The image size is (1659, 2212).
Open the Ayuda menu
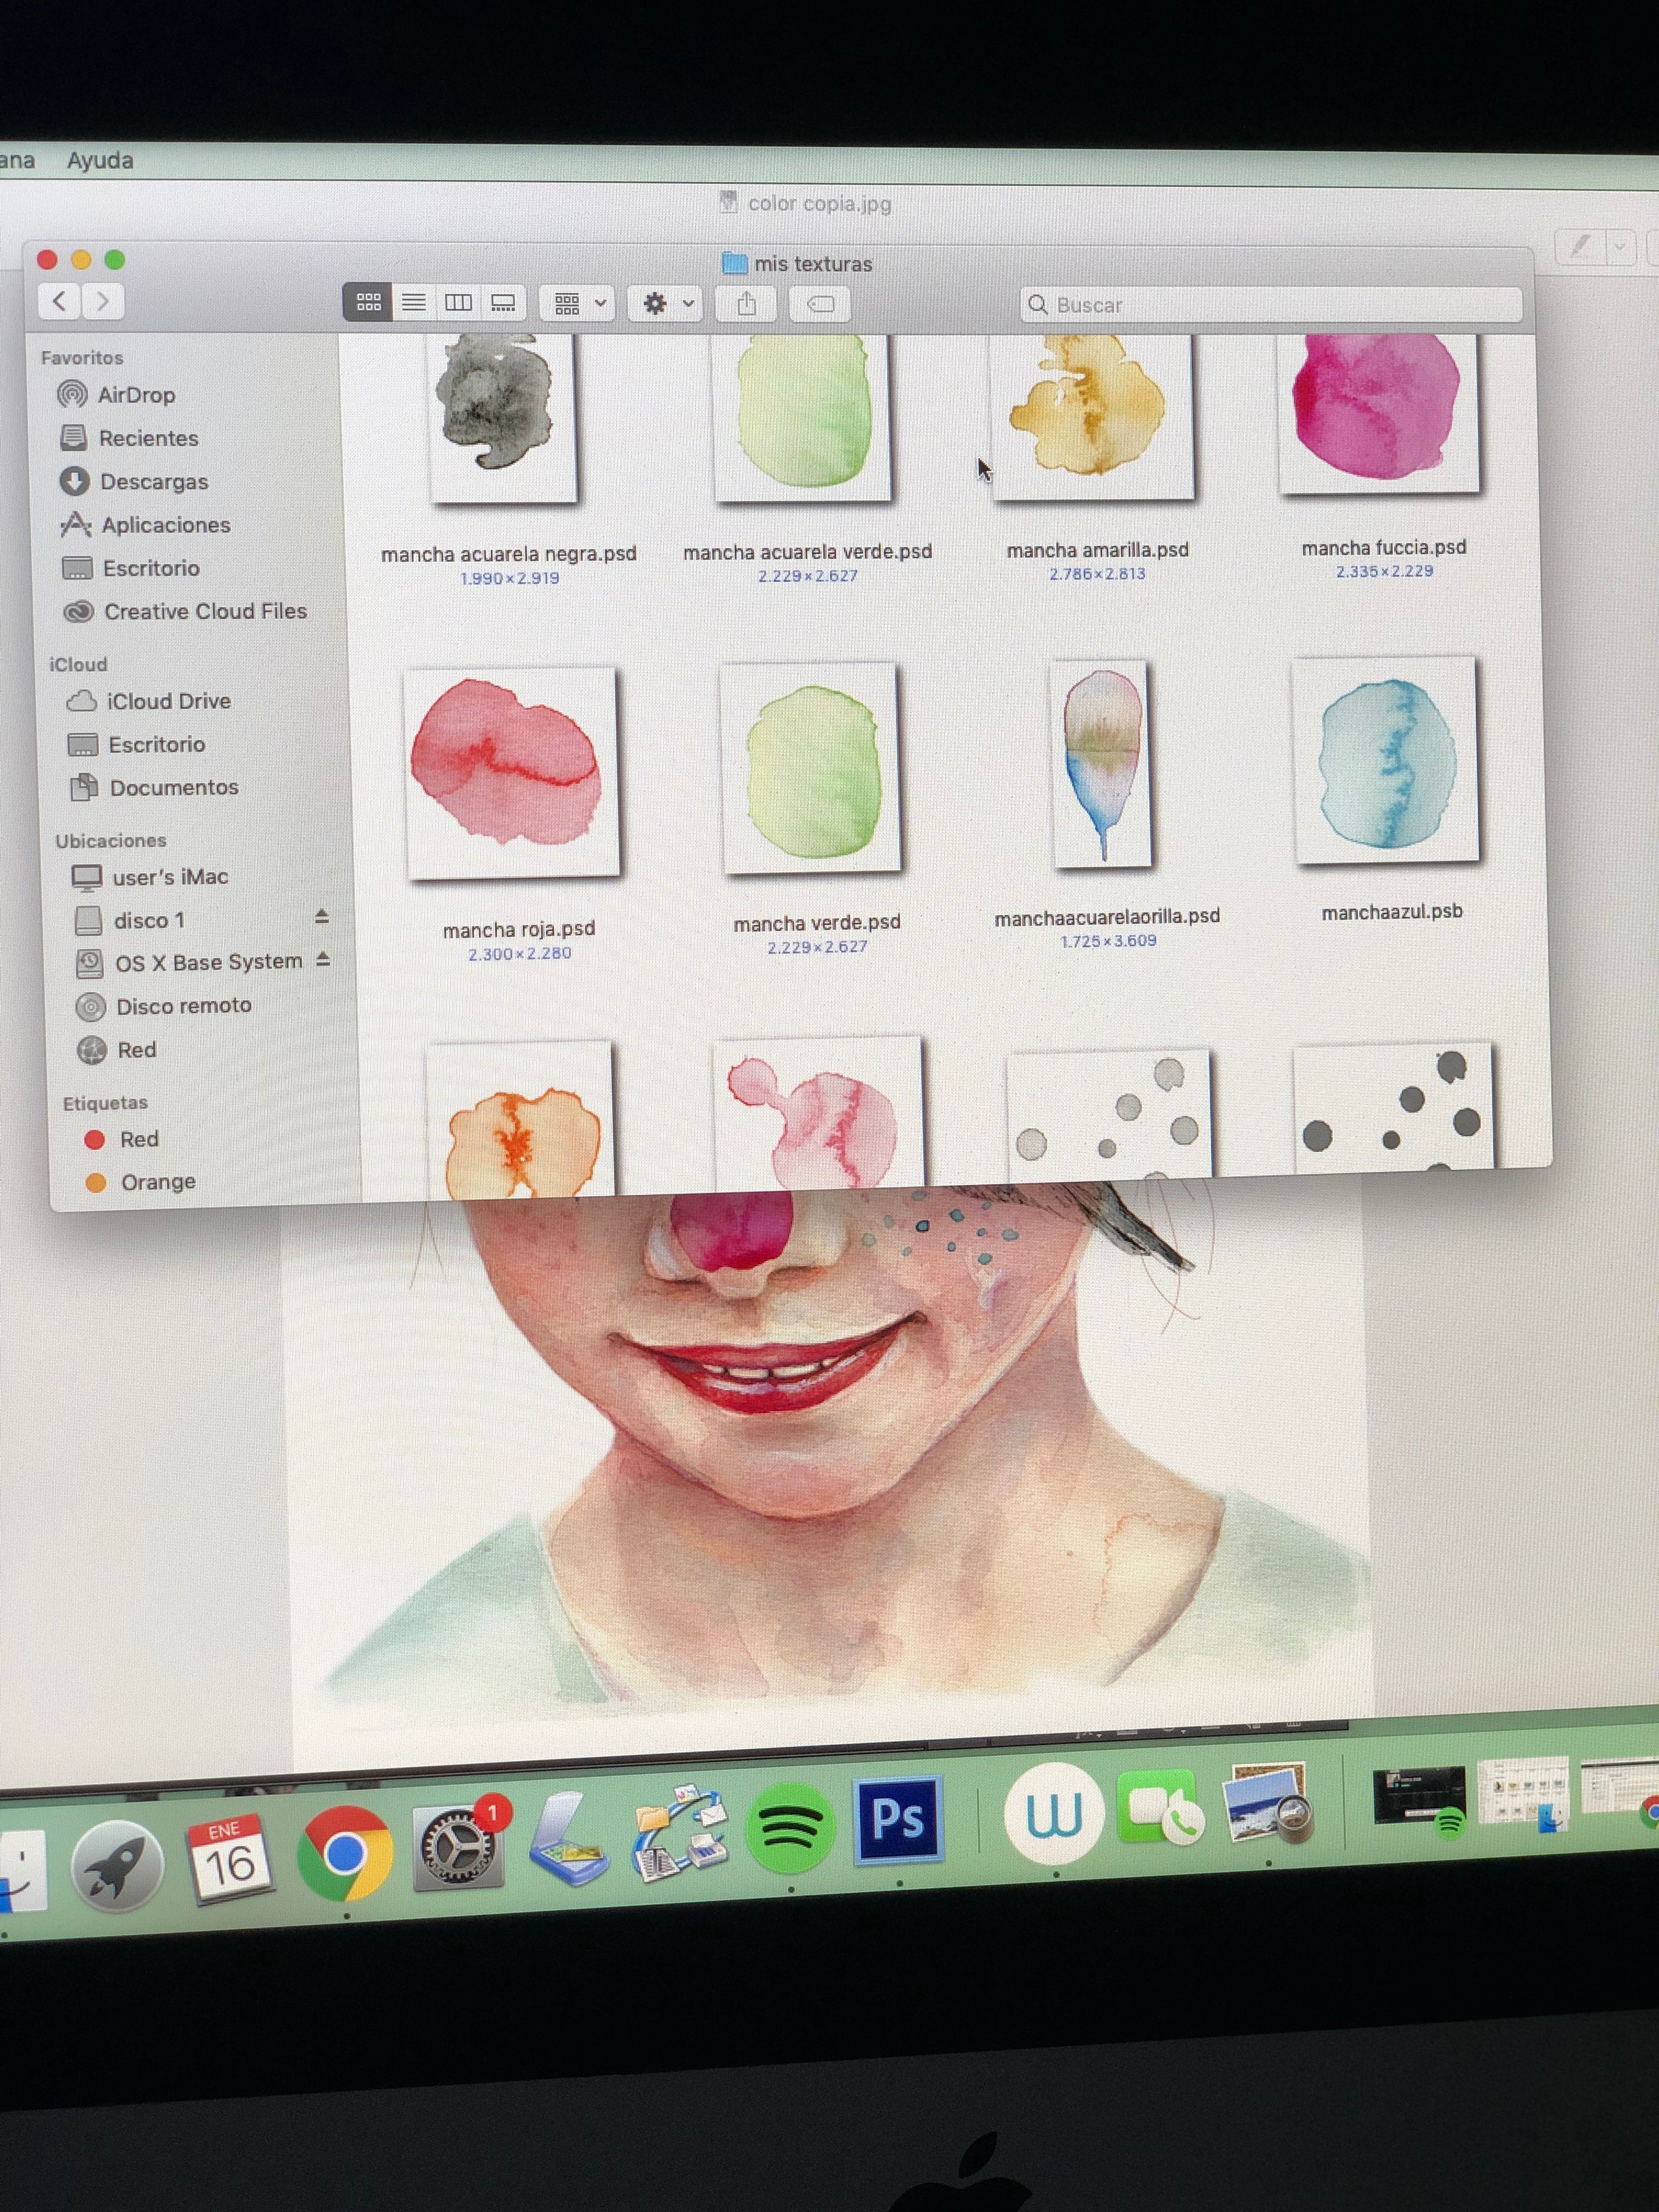100,160
